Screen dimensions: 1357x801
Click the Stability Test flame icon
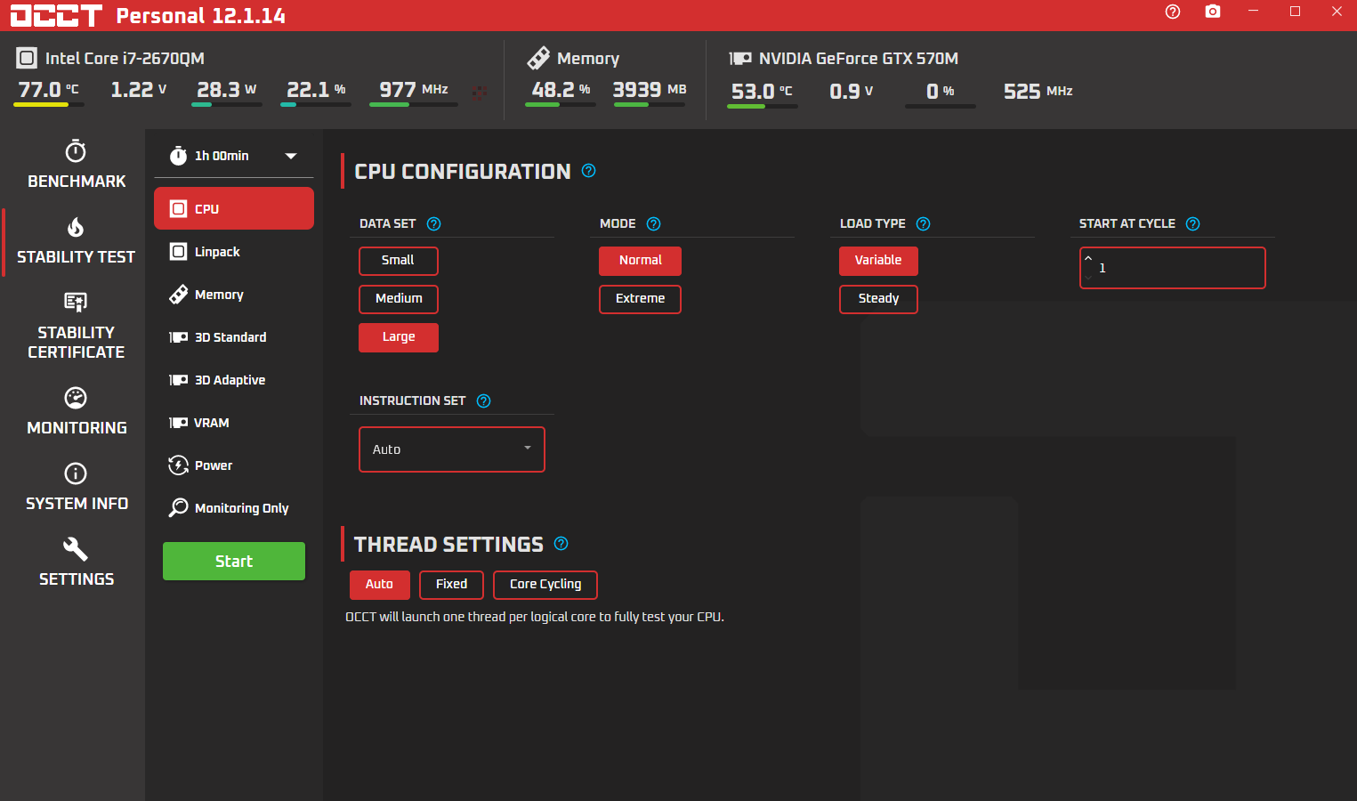(76, 227)
